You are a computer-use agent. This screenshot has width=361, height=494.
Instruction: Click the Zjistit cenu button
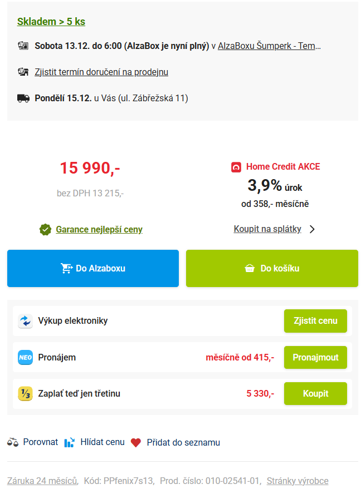pos(315,321)
